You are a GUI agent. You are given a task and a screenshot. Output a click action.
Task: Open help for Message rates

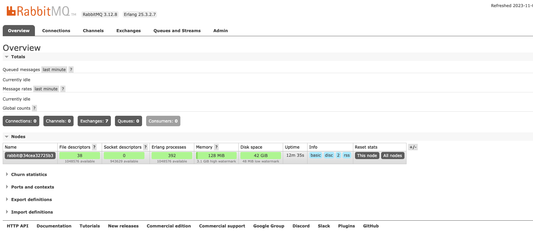[x=63, y=89]
